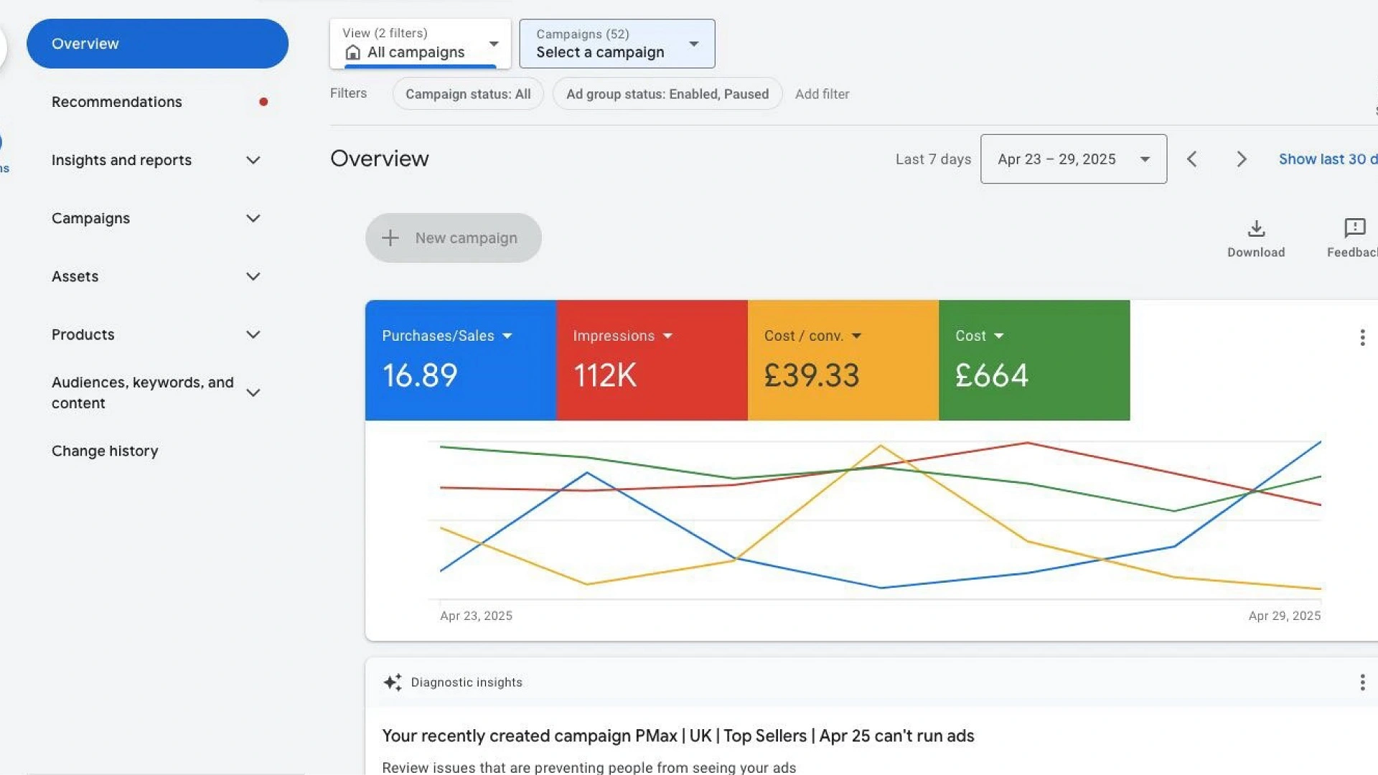Image resolution: width=1378 pixels, height=775 pixels.
Task: Expand the Campaigns sidebar section
Action: 253,218
